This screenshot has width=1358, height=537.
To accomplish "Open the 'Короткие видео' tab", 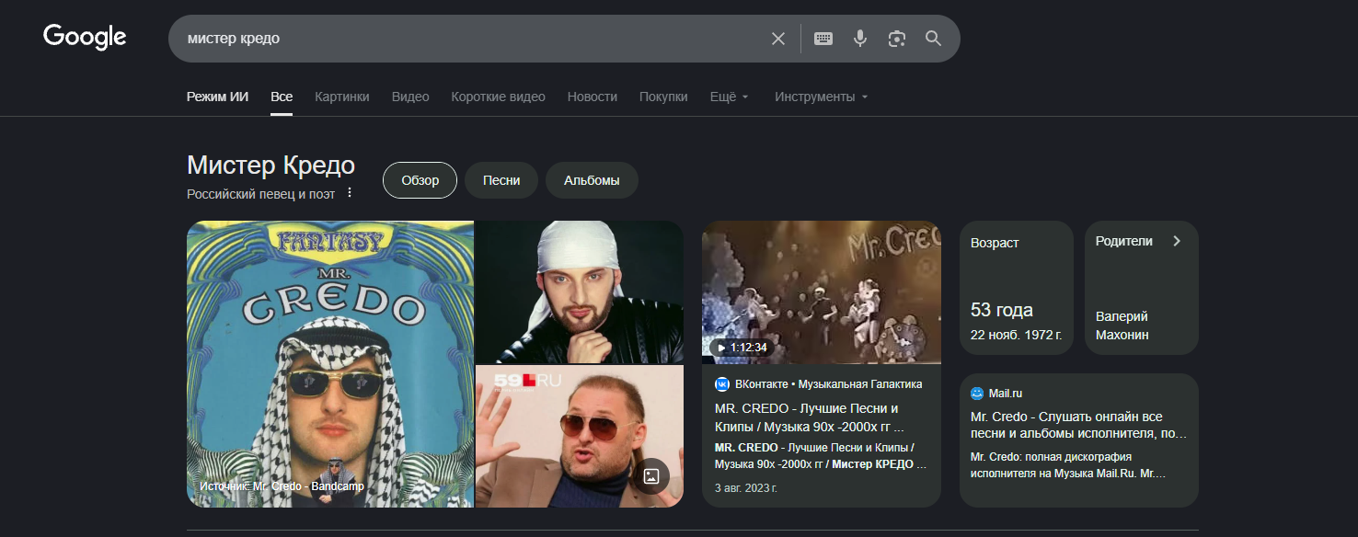I will coord(498,97).
